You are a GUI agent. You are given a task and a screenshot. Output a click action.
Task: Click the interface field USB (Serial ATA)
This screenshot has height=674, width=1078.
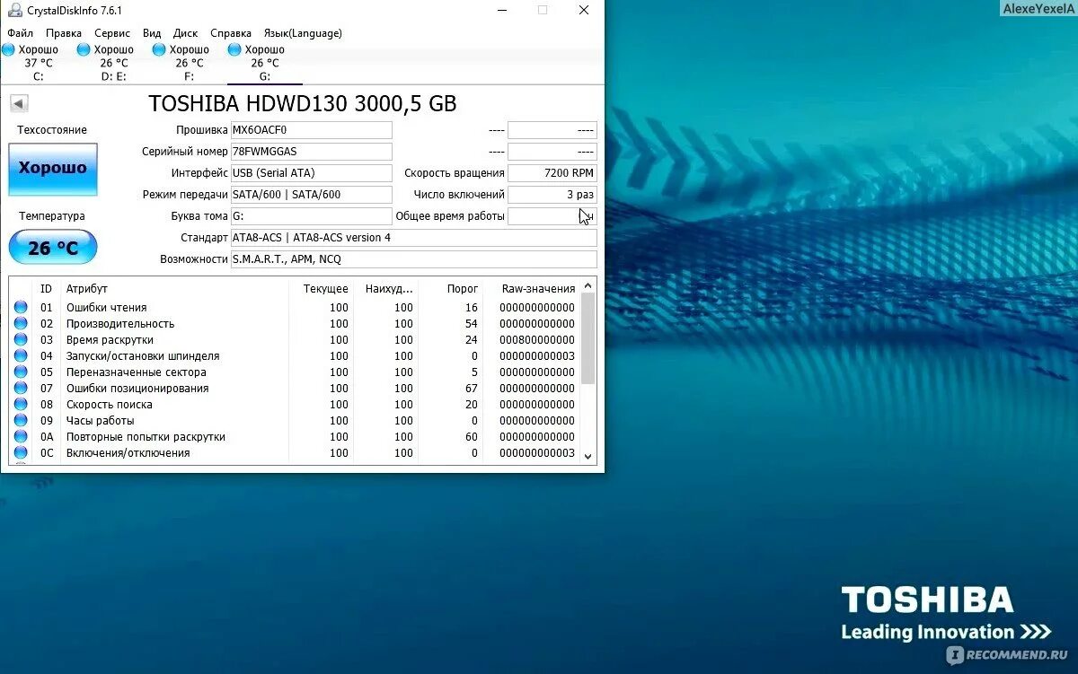311,173
